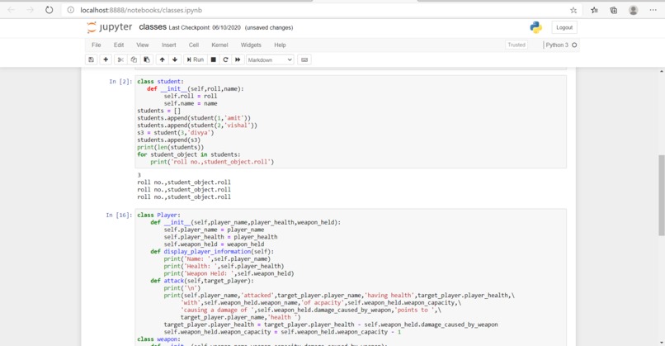The height and width of the screenshot is (346, 665).
Task: Open the Insert menu
Action: (x=169, y=45)
